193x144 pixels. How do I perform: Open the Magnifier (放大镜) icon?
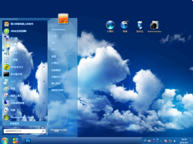(6, 38)
